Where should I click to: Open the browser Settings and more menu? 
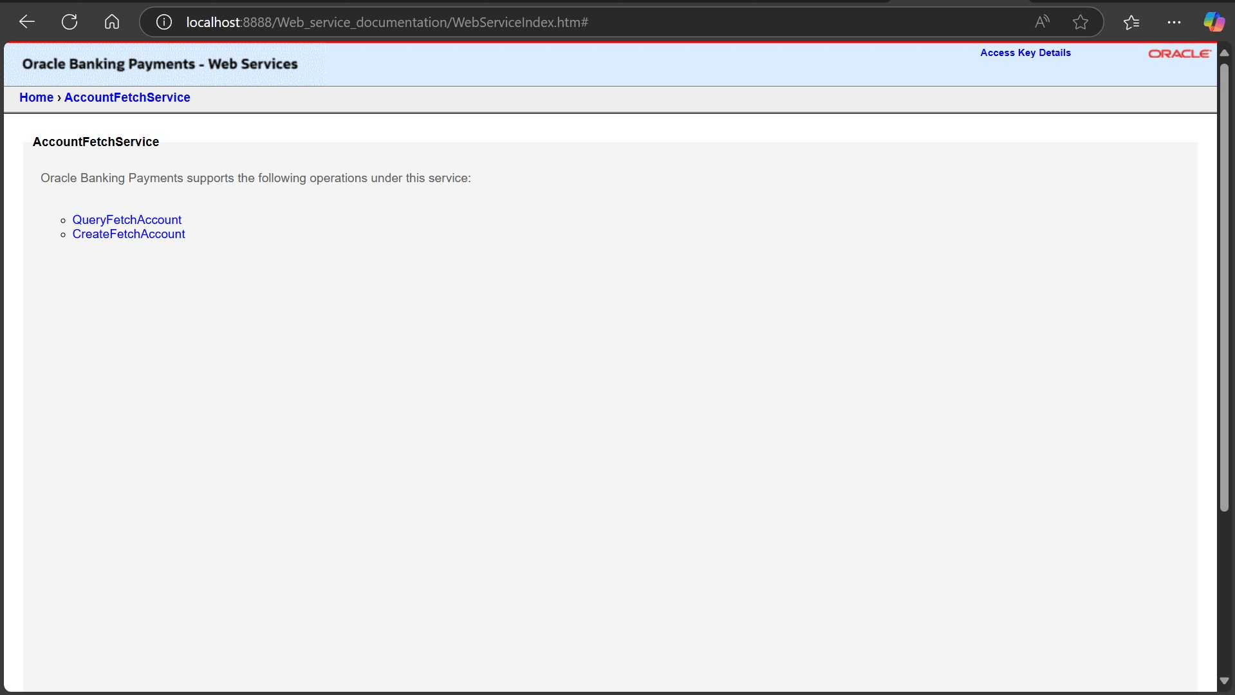(x=1174, y=22)
